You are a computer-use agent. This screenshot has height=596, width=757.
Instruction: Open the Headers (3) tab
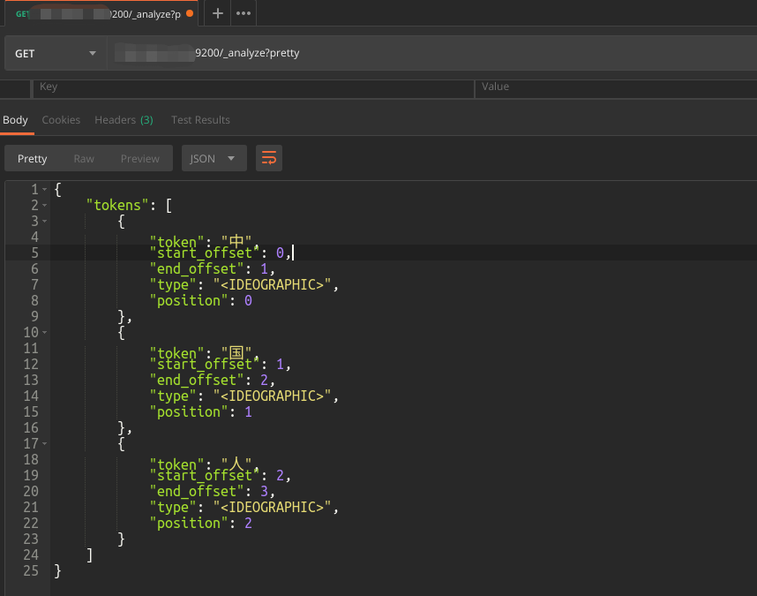pos(124,120)
